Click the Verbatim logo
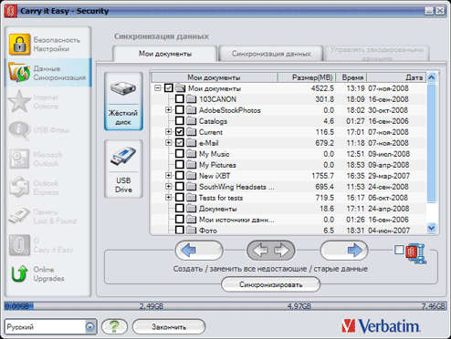The image size is (451, 339). (x=381, y=326)
